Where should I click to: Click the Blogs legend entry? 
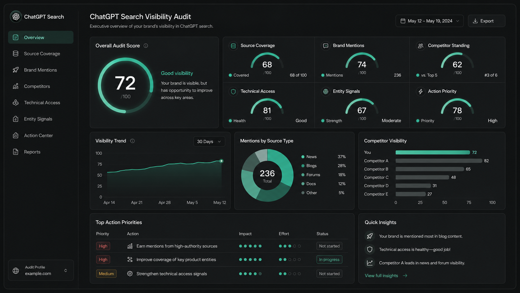coord(323,166)
